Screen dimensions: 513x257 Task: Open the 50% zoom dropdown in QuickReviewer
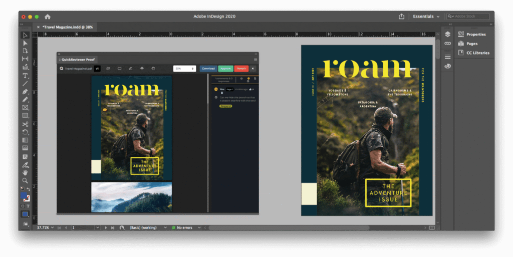coord(184,68)
